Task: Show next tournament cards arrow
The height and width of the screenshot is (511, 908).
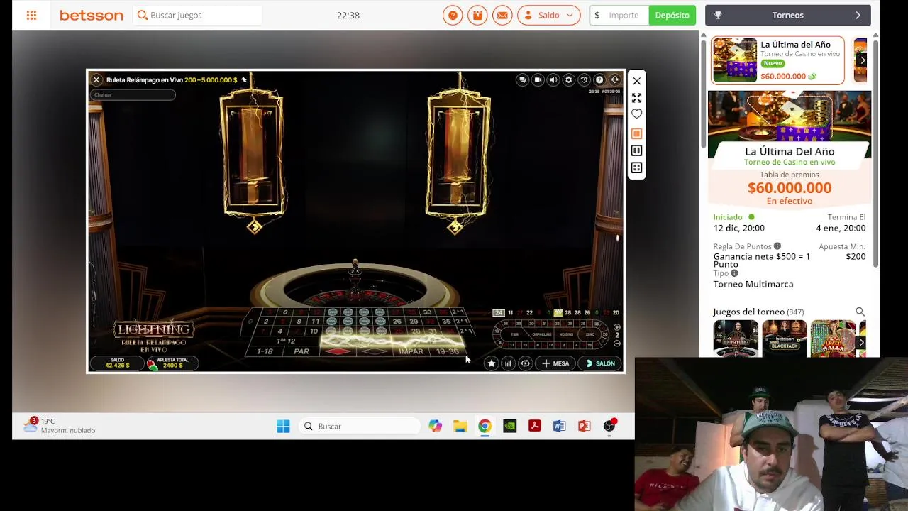Action: [863, 60]
